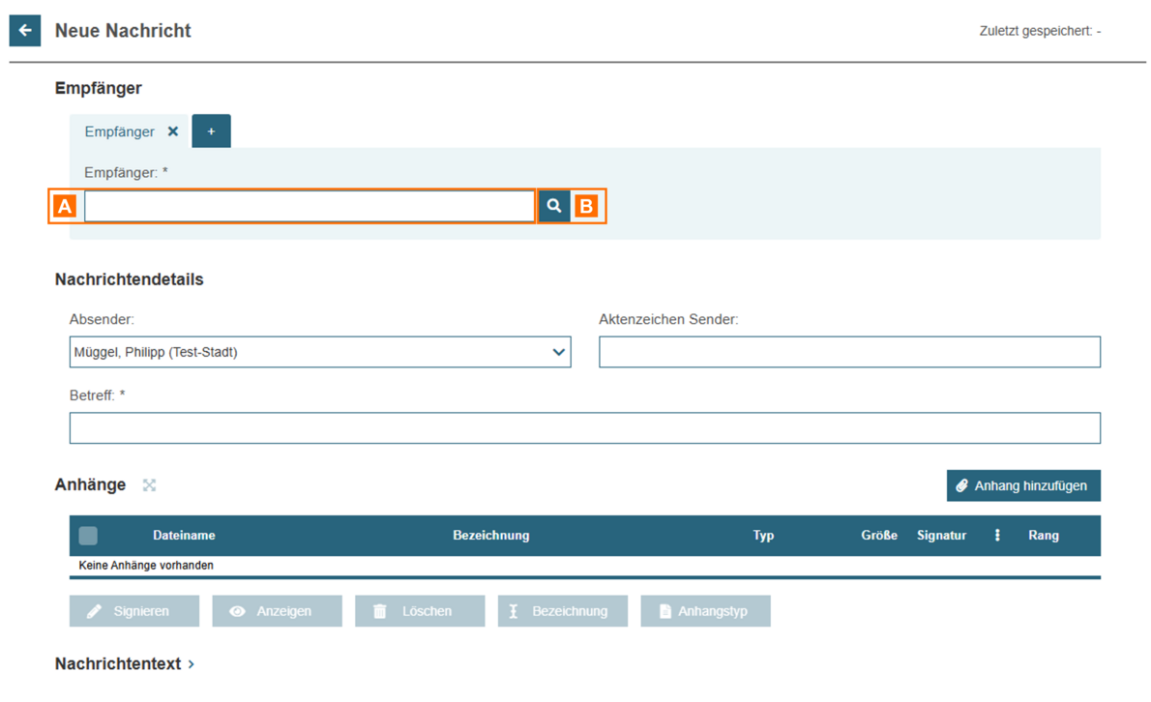This screenshot has height=702, width=1151.
Task: Toggle the select-all attachments checkbox
Action: pyautogui.click(x=88, y=535)
